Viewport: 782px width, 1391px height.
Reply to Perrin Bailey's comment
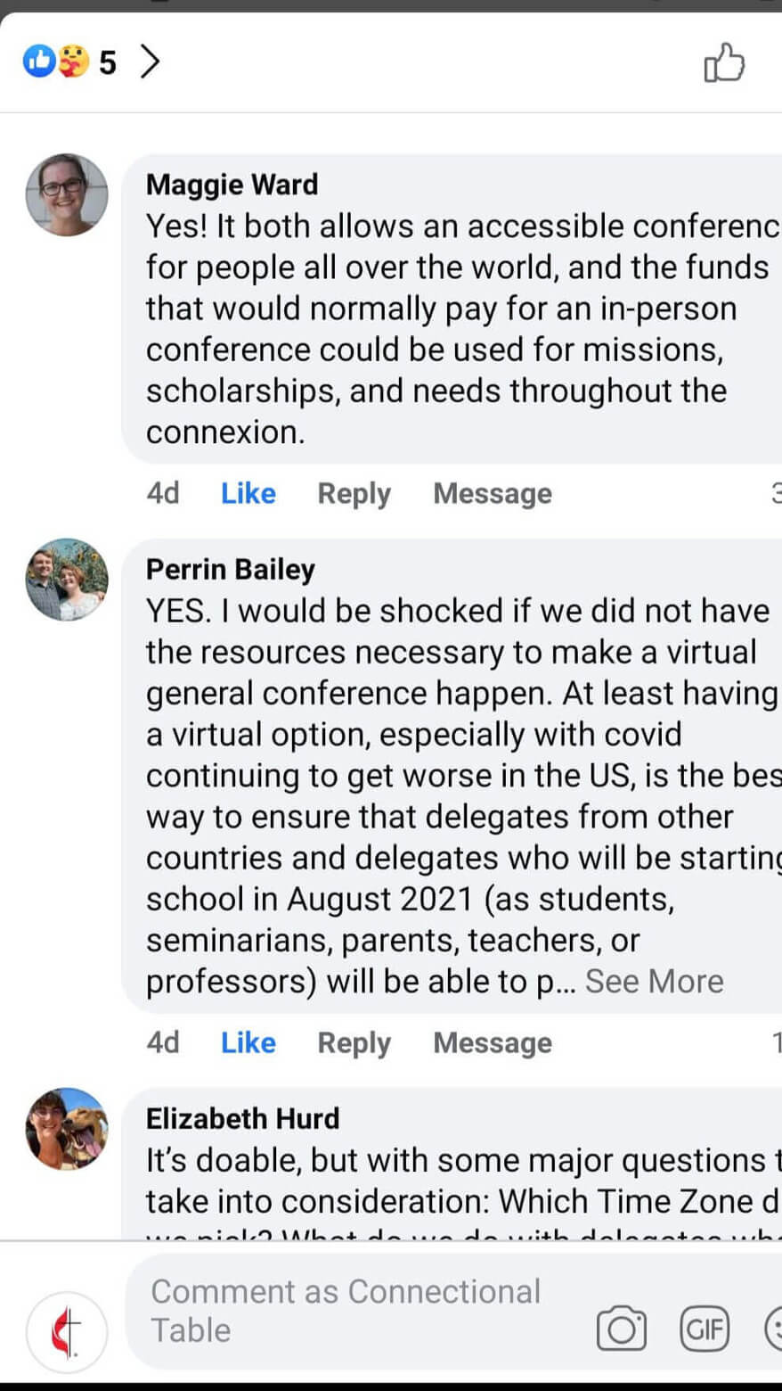pyautogui.click(x=354, y=1042)
